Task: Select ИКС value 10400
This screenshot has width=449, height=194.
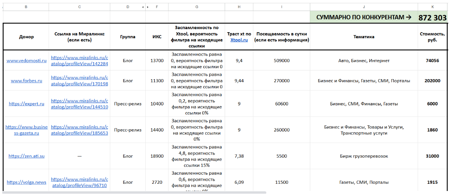Action: [157, 104]
